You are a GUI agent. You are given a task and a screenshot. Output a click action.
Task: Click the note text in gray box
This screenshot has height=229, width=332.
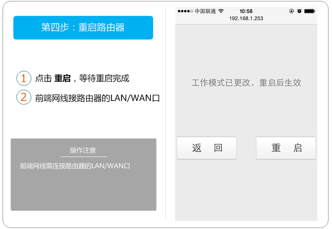tap(75, 166)
